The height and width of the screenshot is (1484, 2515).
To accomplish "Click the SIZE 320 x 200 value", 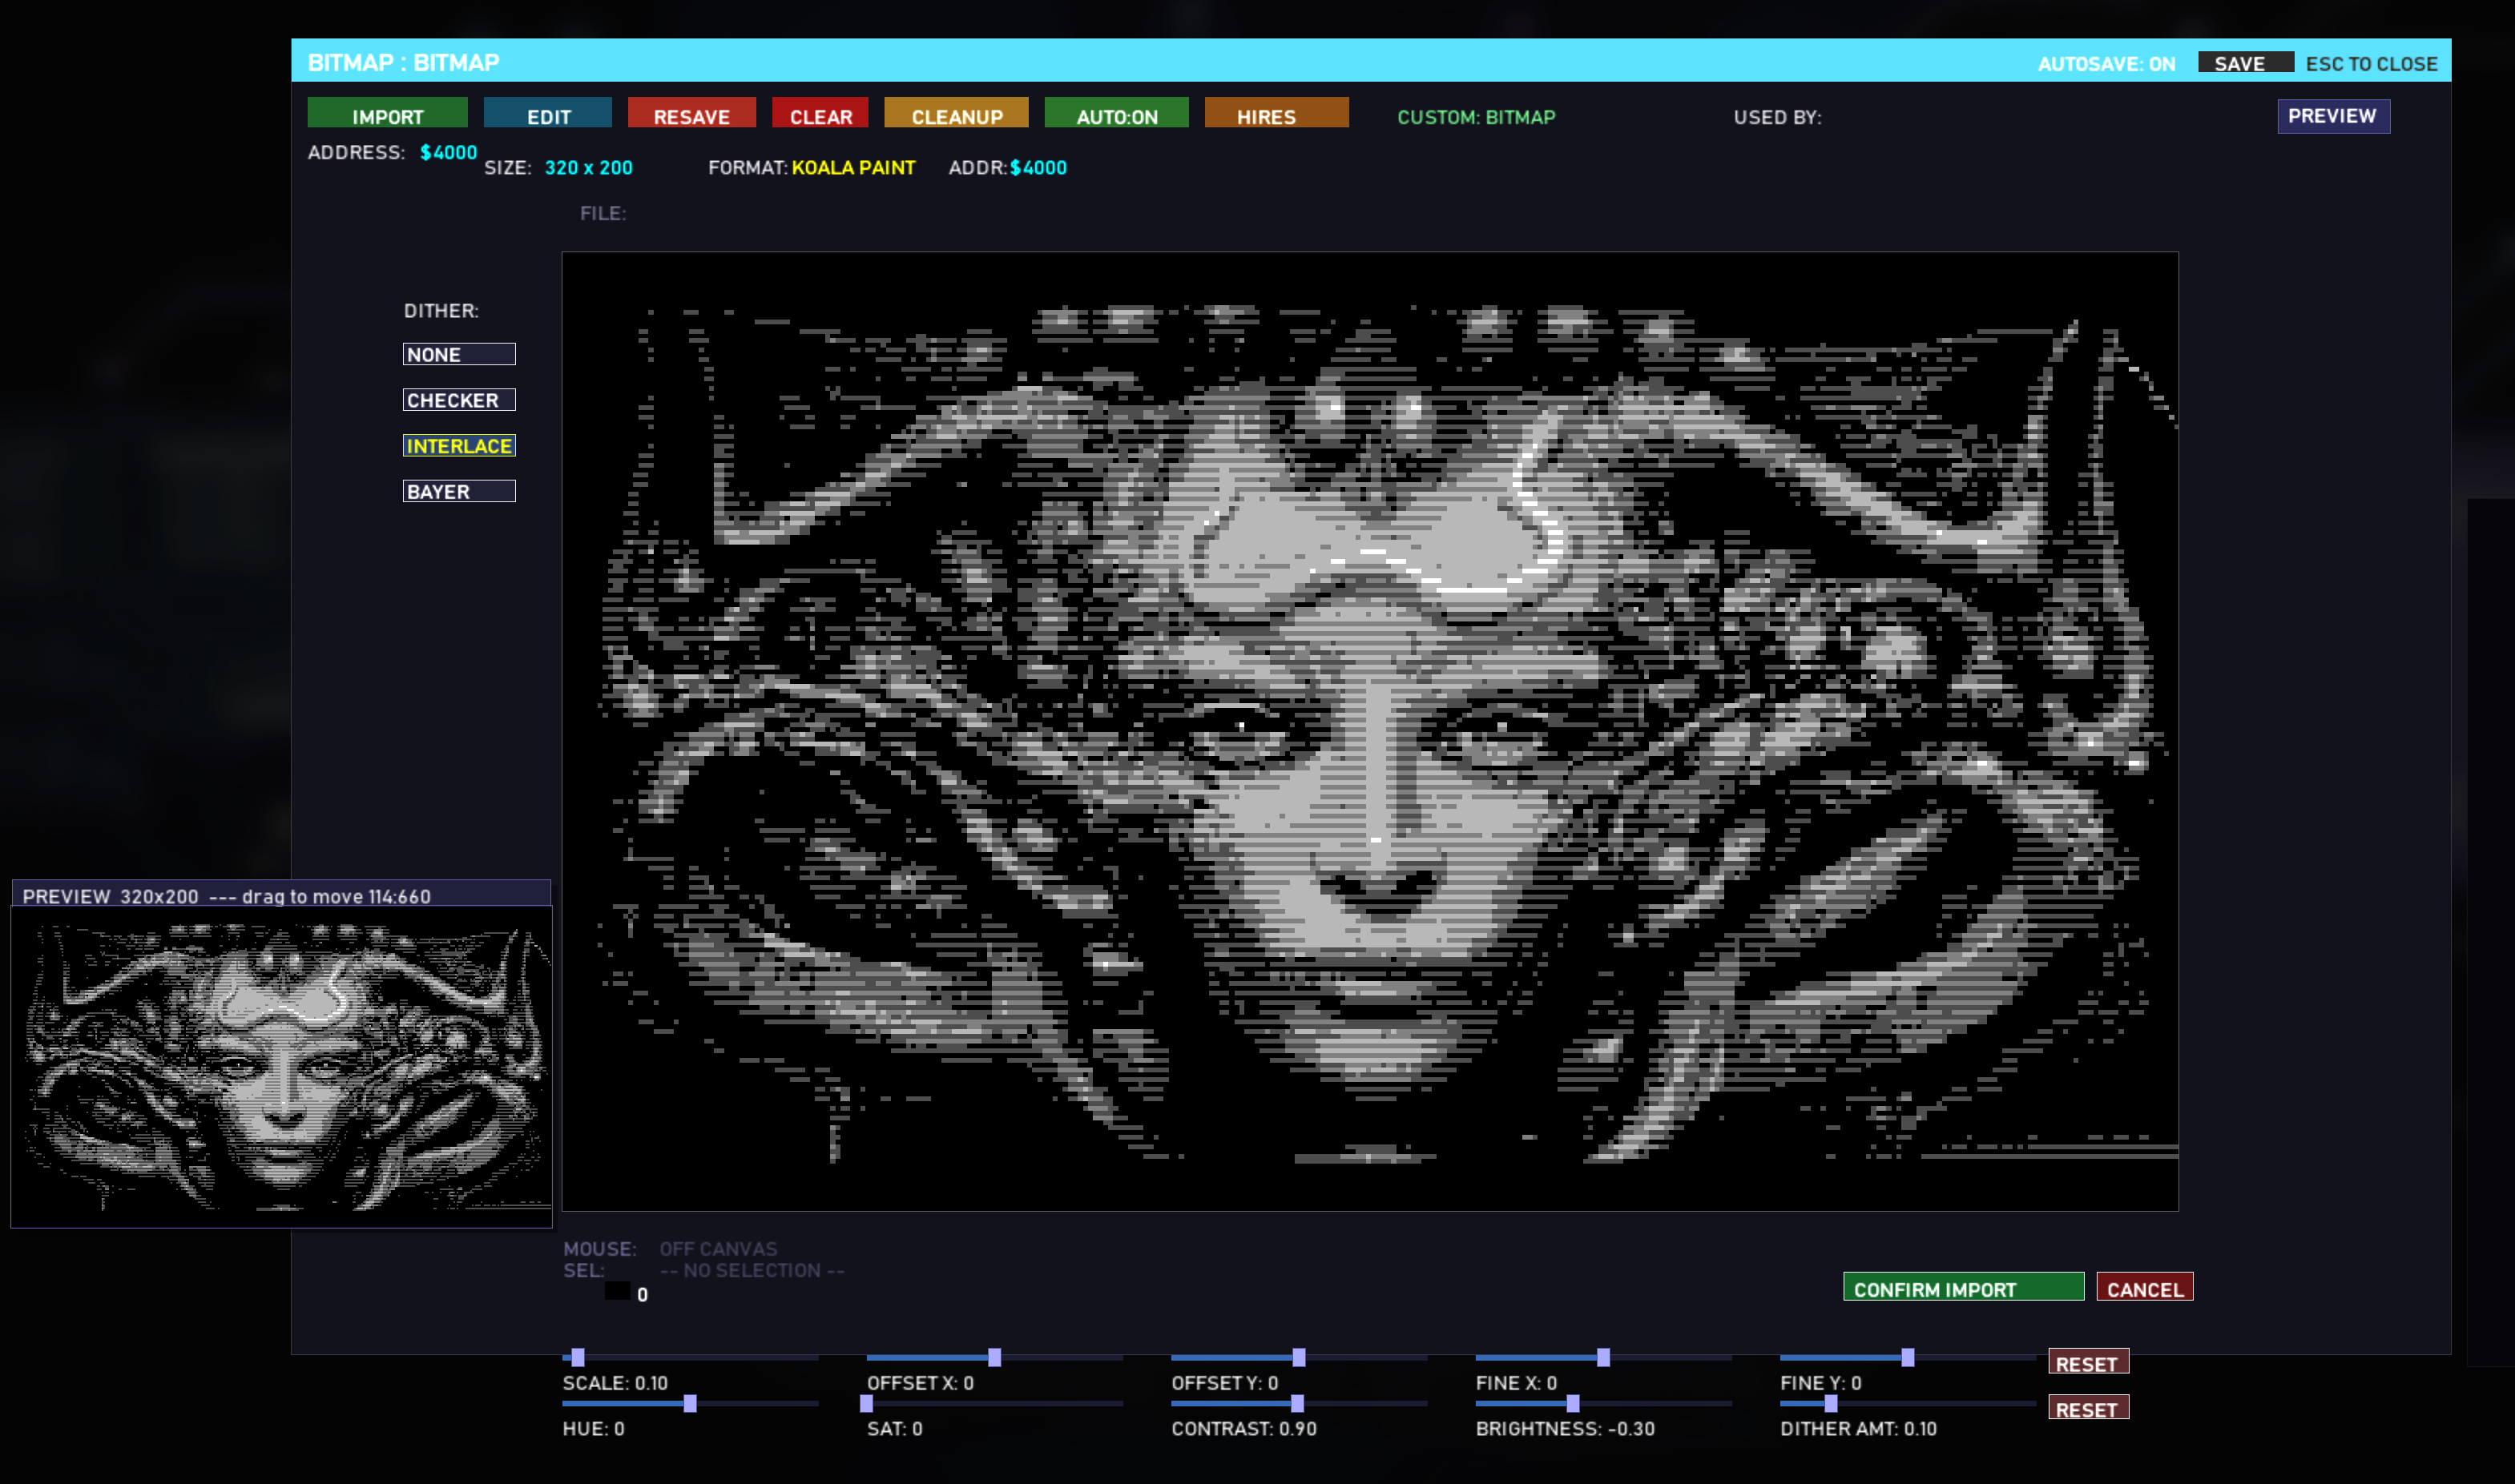I will (588, 168).
